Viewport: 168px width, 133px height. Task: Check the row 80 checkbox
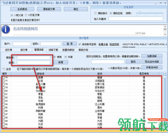[3, 91]
